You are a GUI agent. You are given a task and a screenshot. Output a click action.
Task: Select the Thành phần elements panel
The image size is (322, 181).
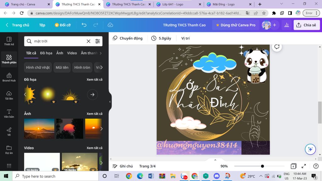click(x=9, y=59)
